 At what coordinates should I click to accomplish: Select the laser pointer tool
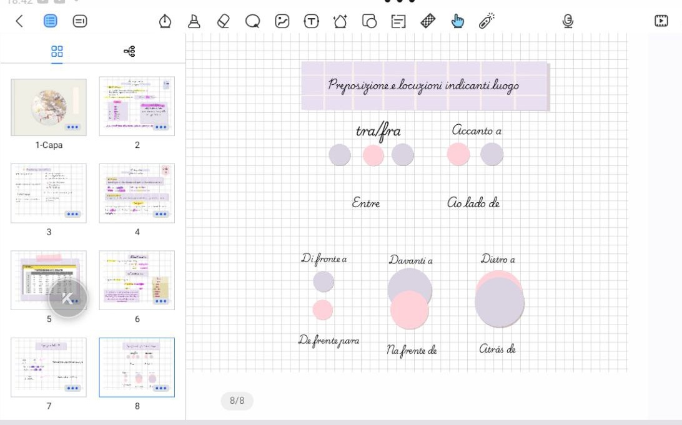point(487,21)
